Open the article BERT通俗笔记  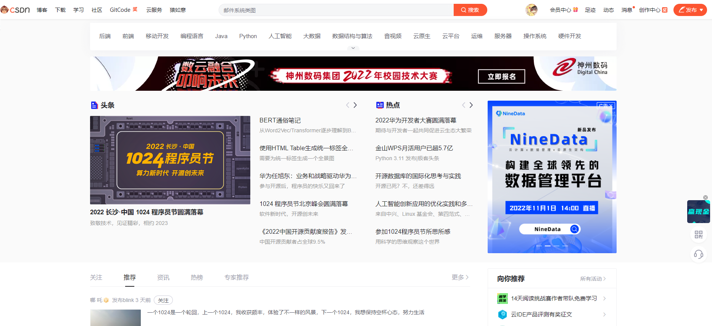pos(280,120)
